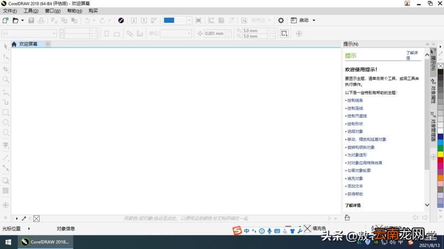Screen dimensions: 444x249
Task: Click the 0.001 mm nudge offset field
Action: [215, 33]
